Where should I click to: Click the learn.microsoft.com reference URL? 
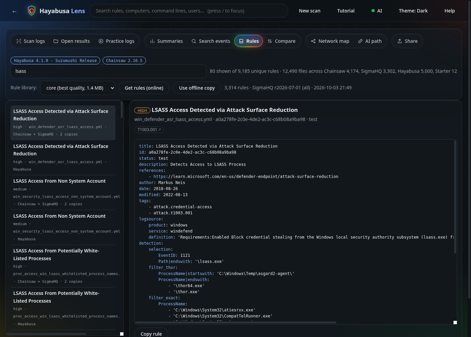pos(246,177)
